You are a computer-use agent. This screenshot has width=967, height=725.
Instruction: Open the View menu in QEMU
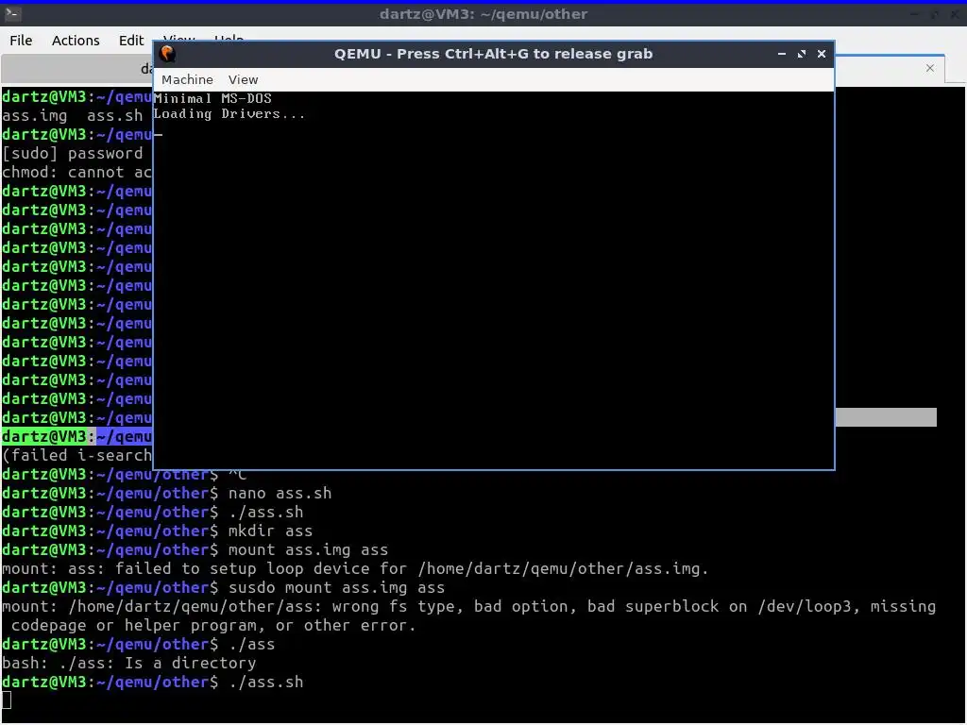coord(243,79)
